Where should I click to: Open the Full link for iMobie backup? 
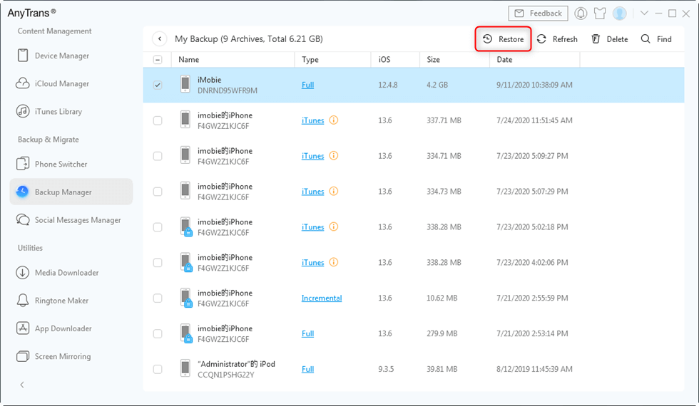pos(307,85)
